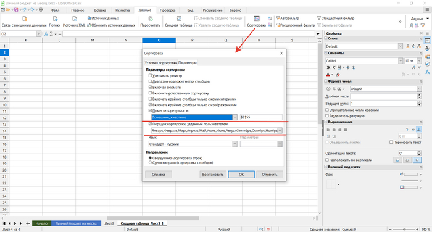
Task: Open Домашние_животные range dropdown
Action: 235,117
